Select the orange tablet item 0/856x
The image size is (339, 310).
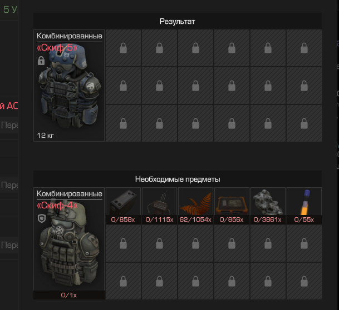click(232, 206)
